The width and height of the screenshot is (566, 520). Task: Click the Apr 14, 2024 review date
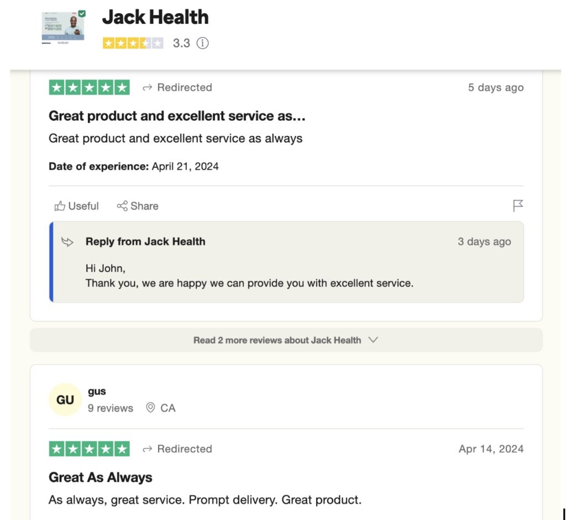pos(491,449)
